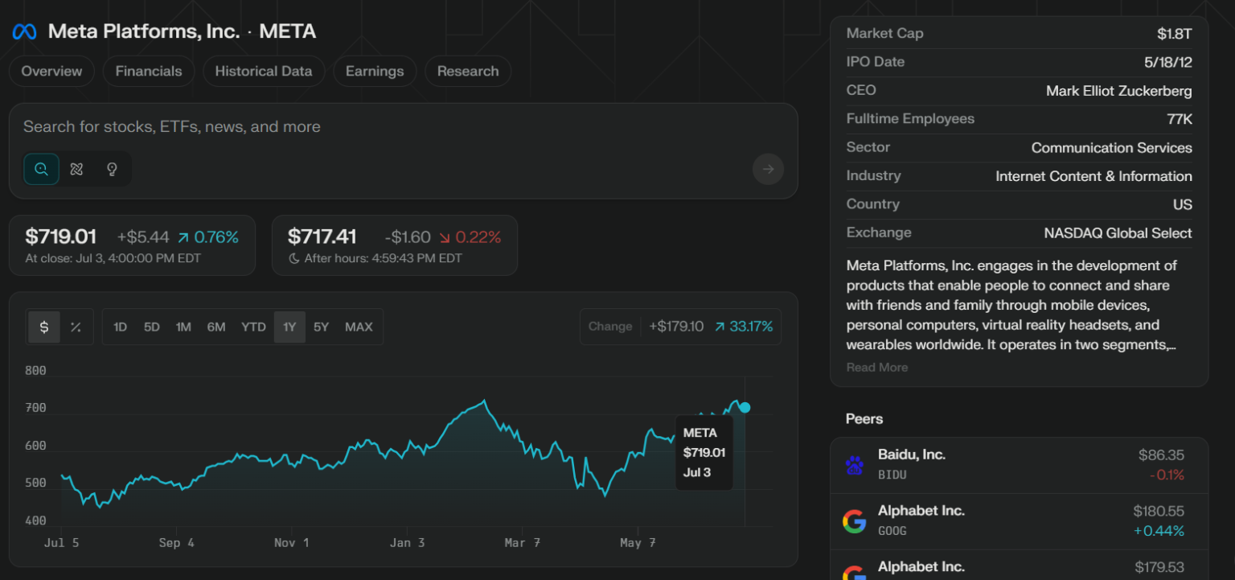Switch chart to dollar value mode
The image size is (1235, 580).
[x=44, y=327]
